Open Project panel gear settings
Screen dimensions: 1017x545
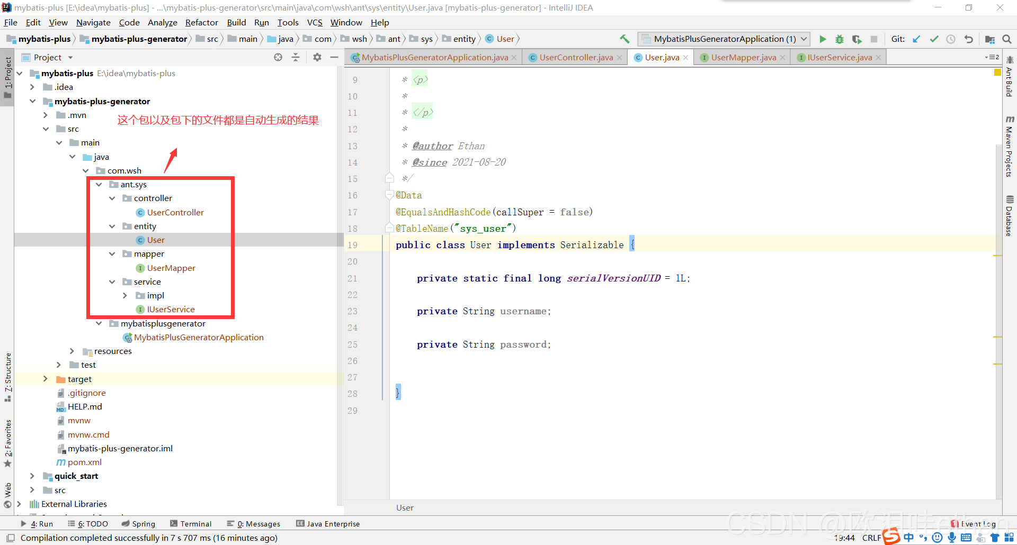pos(317,57)
